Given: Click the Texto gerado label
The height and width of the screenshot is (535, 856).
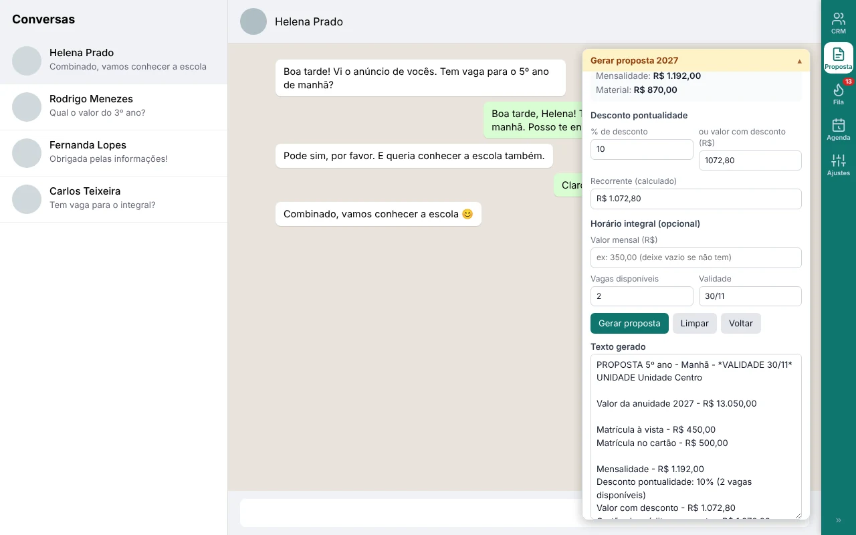Looking at the screenshot, I should pyautogui.click(x=618, y=346).
